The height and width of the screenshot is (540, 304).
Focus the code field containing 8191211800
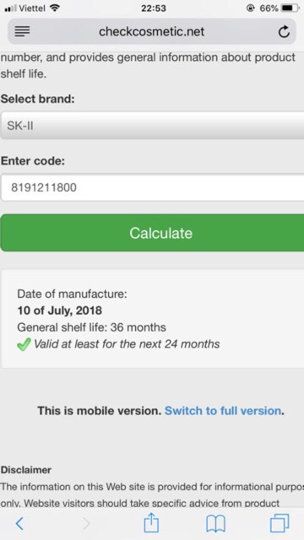click(x=152, y=187)
